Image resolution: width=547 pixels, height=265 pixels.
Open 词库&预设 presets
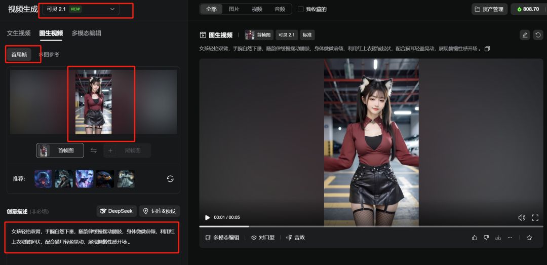coord(160,211)
